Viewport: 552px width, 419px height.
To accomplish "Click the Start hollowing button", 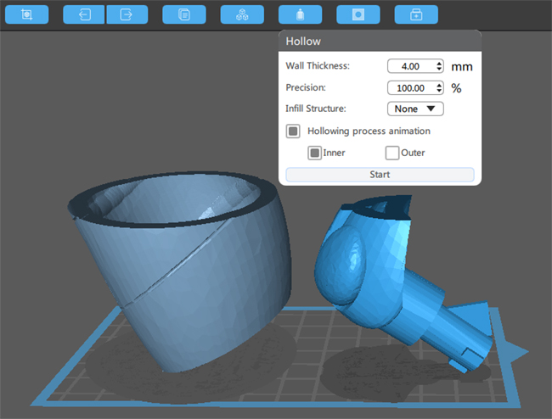I will pyautogui.click(x=380, y=175).
